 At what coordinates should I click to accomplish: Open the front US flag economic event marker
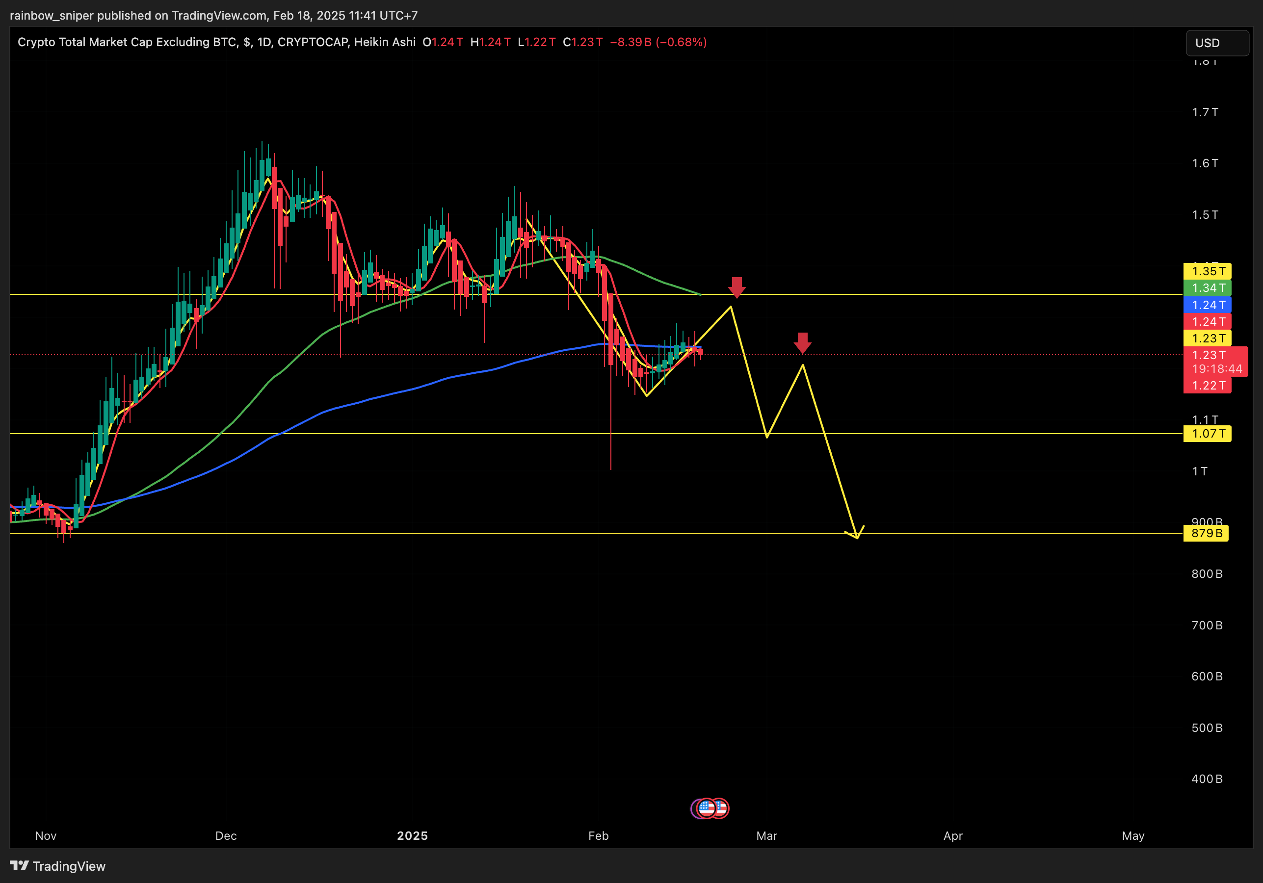click(x=707, y=808)
